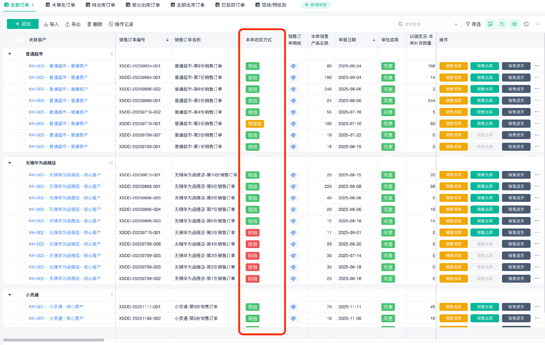Viewport: 545px width, 345px height.
Task: Click 销售收款 for order XSDD-20250904-001
Action: [x=453, y=78]
